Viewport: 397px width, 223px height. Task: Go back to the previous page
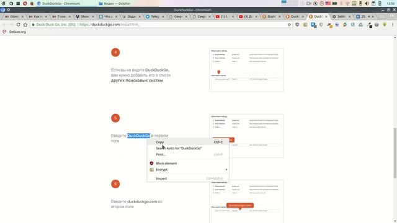point(4,25)
